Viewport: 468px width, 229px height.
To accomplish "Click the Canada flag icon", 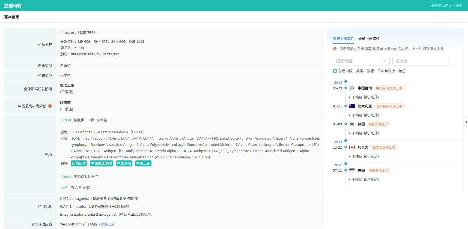I will click(x=352, y=147).
